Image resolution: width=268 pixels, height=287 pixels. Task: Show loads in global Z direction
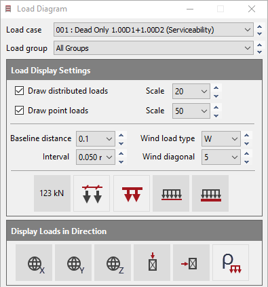113,263
